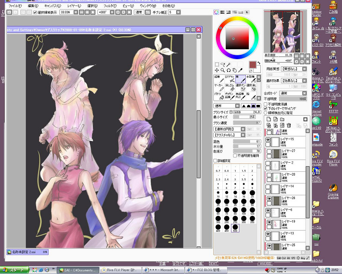The width and height of the screenshot is (342, 274).
Task: Create a new layer folder
Action: pyautogui.click(x=282, y=119)
